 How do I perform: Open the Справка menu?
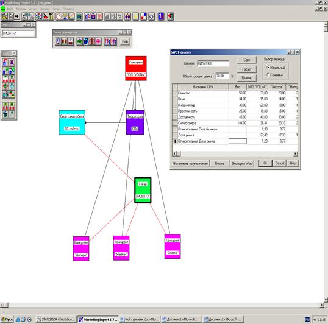pyautogui.click(x=68, y=9)
